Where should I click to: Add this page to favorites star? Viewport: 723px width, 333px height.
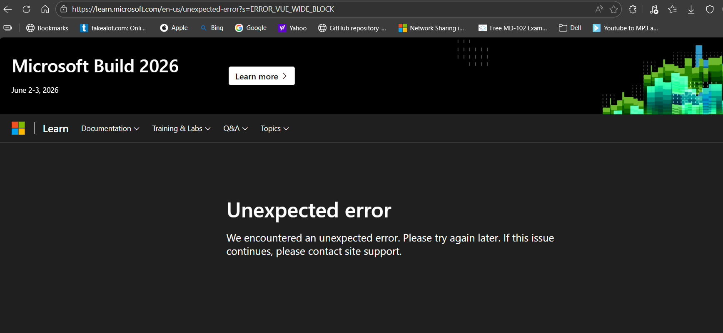[x=613, y=9]
